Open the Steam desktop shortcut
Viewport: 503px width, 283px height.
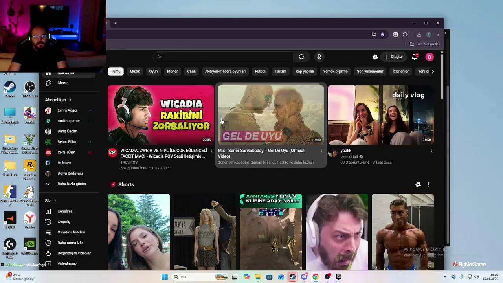click(x=10, y=89)
